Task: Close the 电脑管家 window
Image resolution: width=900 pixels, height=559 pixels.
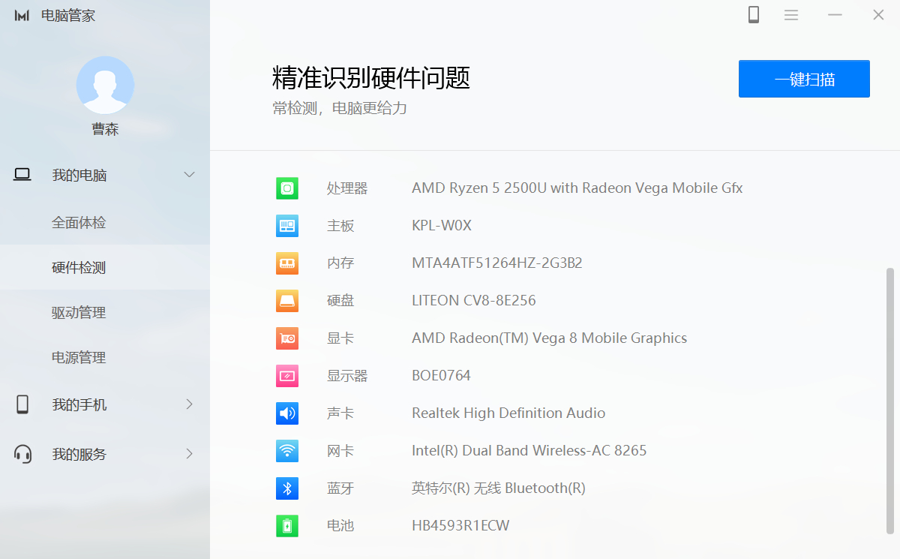Action: tap(878, 15)
